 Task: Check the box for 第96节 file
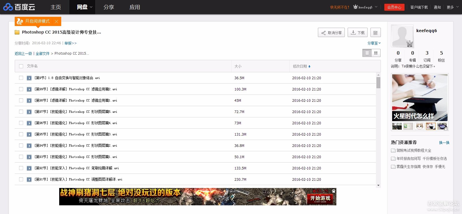[21, 123]
